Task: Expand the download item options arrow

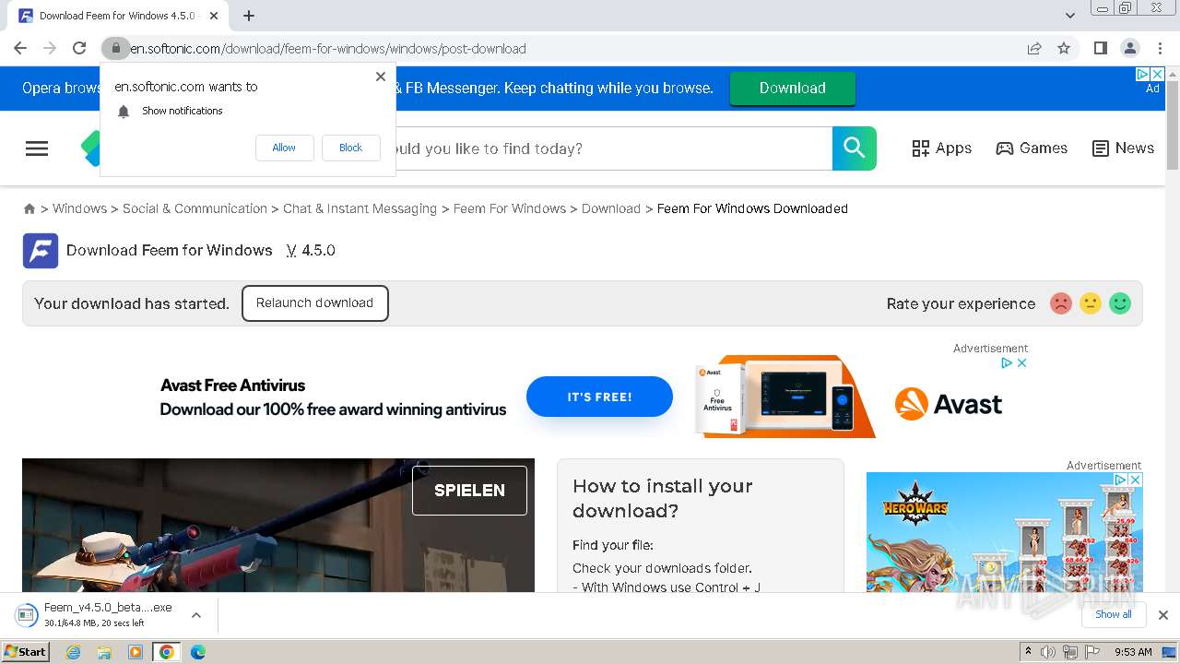Action: point(196,615)
